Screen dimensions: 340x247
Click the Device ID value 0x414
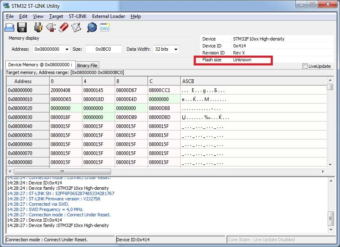click(x=239, y=46)
